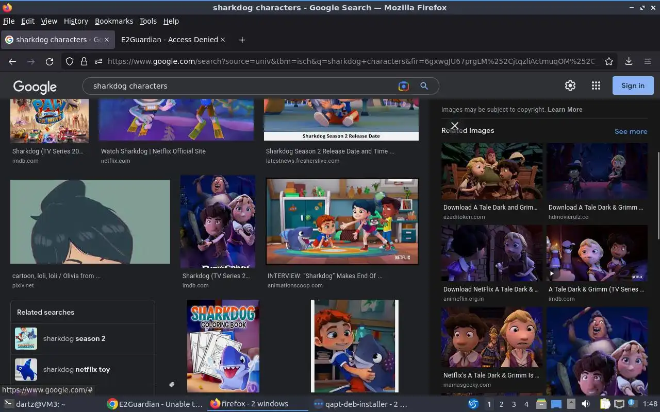This screenshot has width=660, height=412.
Task: Go back with the browser back arrow
Action: tap(12, 61)
